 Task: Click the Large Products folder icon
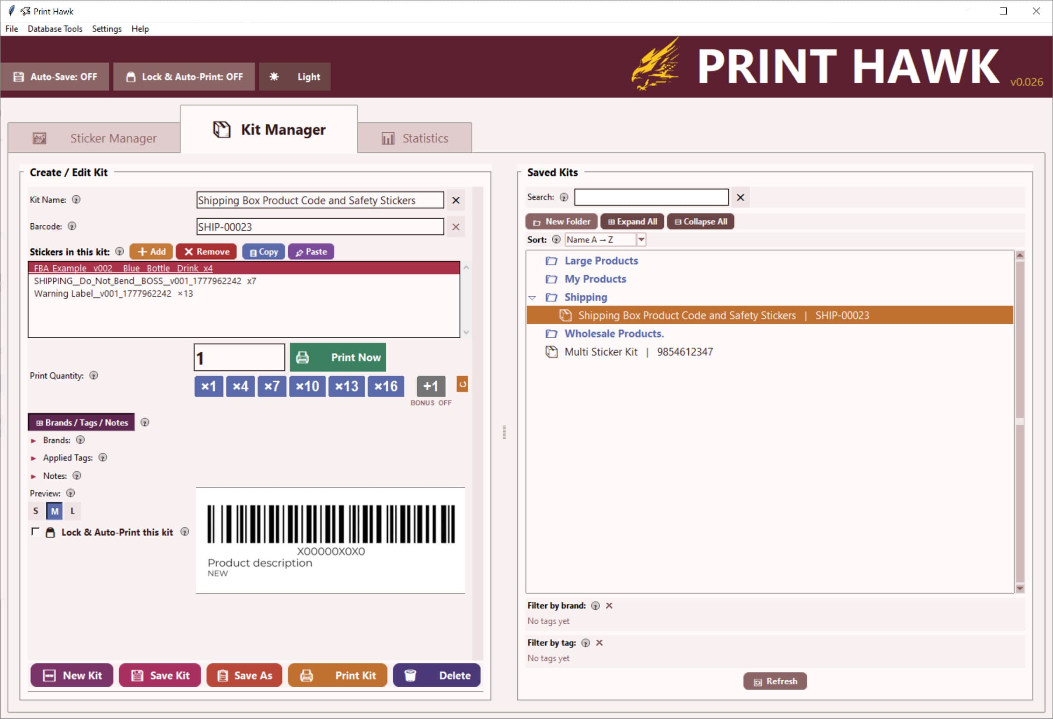[x=552, y=261]
